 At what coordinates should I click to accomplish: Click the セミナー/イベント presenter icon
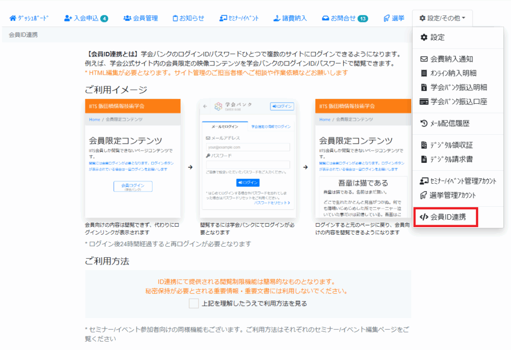pos(223,18)
